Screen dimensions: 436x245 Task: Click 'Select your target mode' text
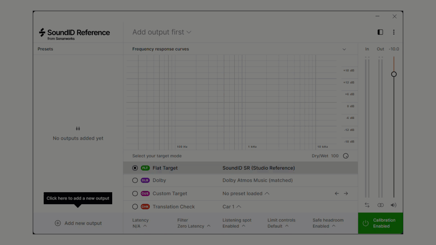click(157, 156)
